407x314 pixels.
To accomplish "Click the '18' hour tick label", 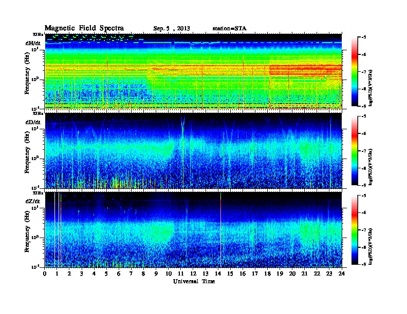I will pos(267,273).
